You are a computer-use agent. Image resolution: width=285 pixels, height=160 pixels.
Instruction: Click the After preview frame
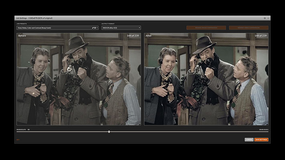point(206,79)
